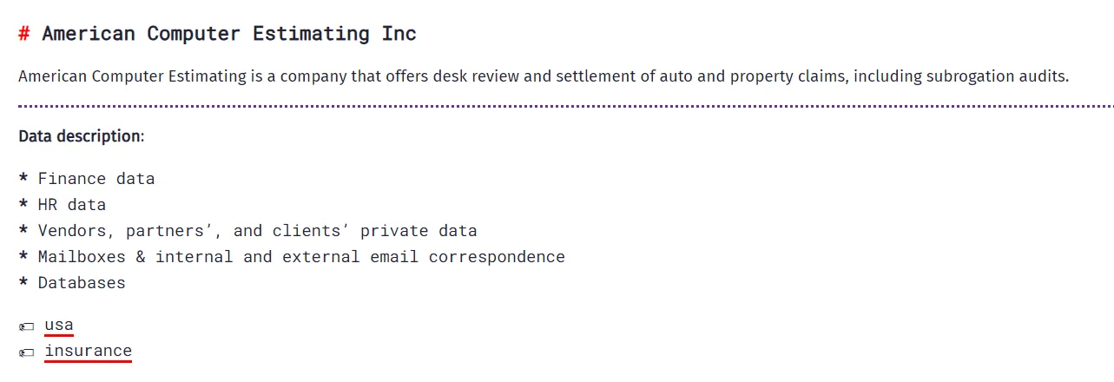The height and width of the screenshot is (382, 1114).
Task: Select the 'Finance data' list item
Action: pyautogui.click(x=96, y=179)
